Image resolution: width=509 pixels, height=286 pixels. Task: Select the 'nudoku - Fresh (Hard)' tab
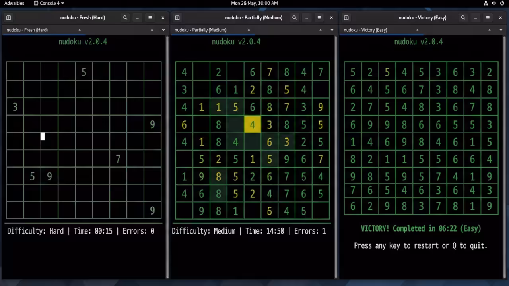coord(44,30)
